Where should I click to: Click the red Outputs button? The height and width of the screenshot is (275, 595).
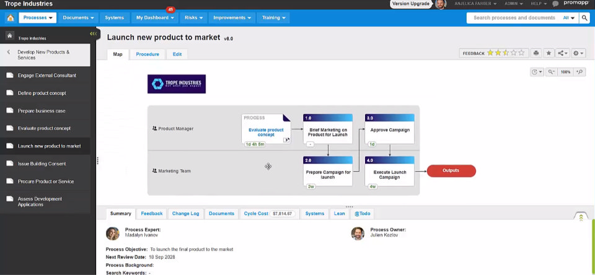[x=451, y=170]
